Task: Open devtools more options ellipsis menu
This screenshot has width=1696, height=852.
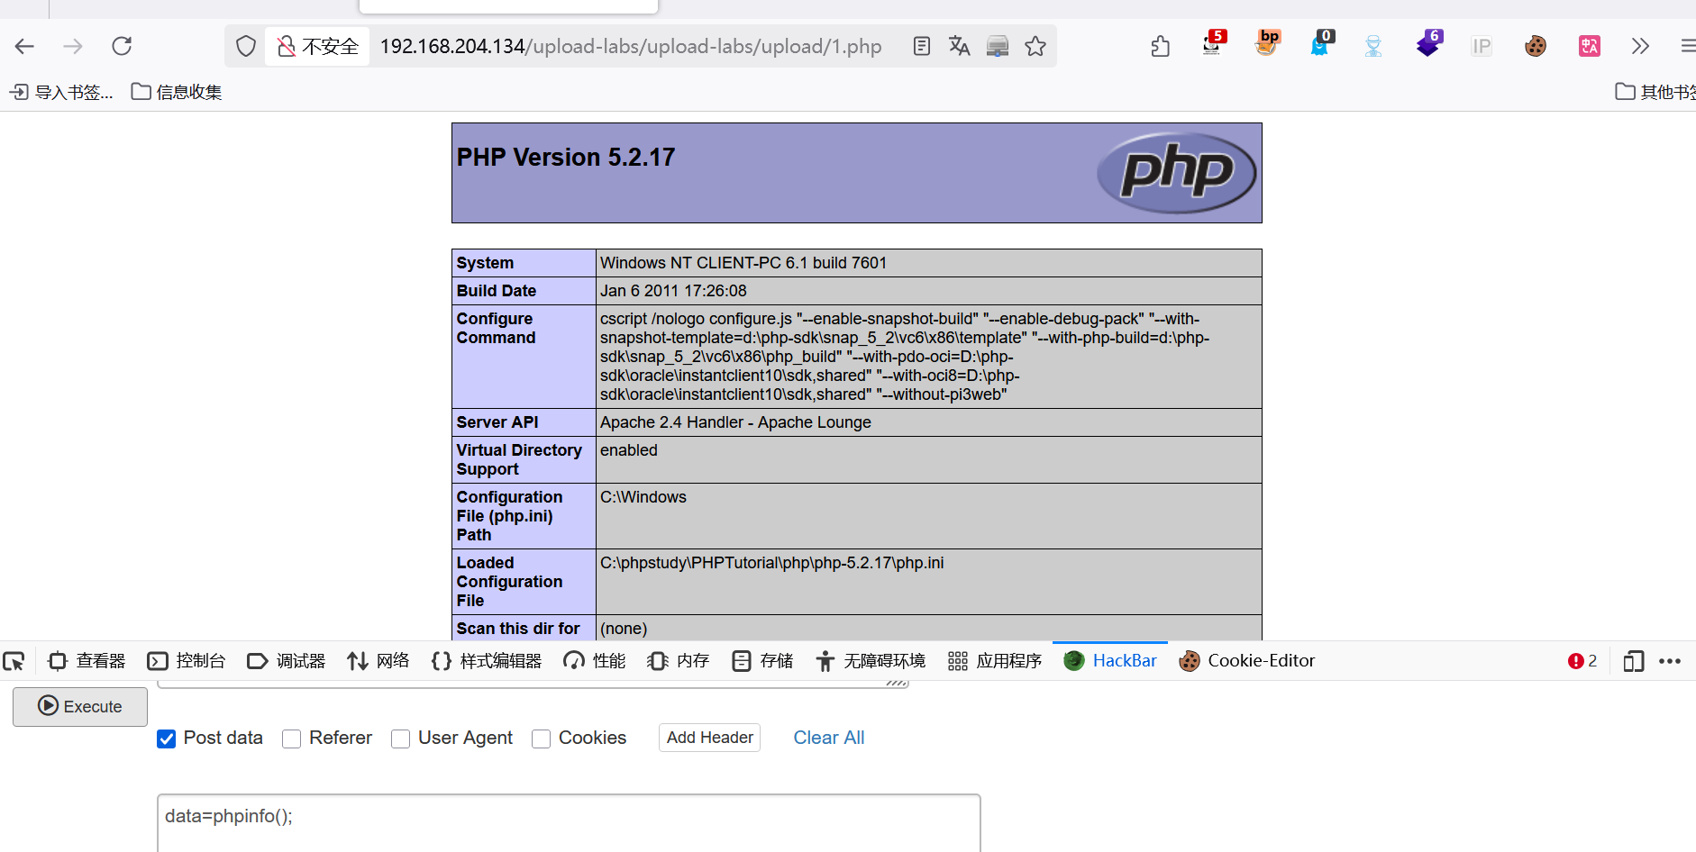Action: (1670, 661)
